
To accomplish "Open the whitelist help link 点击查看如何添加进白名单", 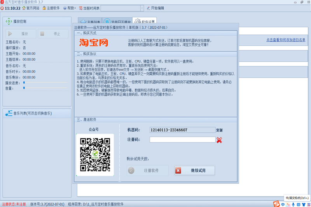I will 286,40.
